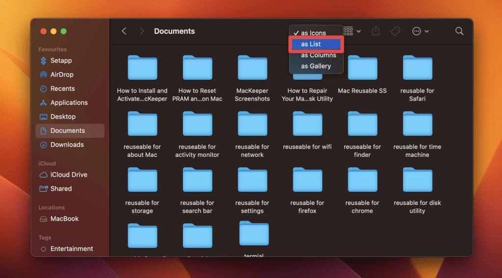Select the Entertainment tag
This screenshot has height=278, width=502.
[x=72, y=249]
